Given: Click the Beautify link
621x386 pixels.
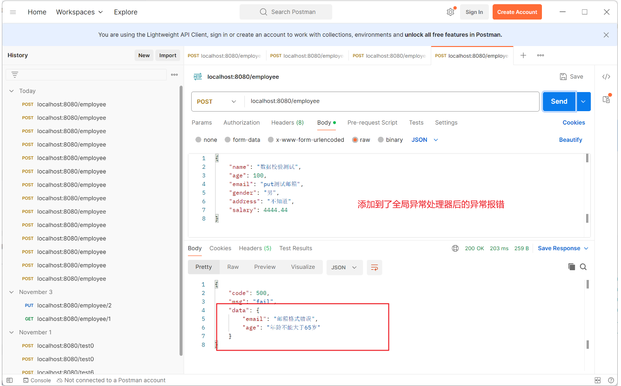Looking at the screenshot, I should [x=571, y=140].
